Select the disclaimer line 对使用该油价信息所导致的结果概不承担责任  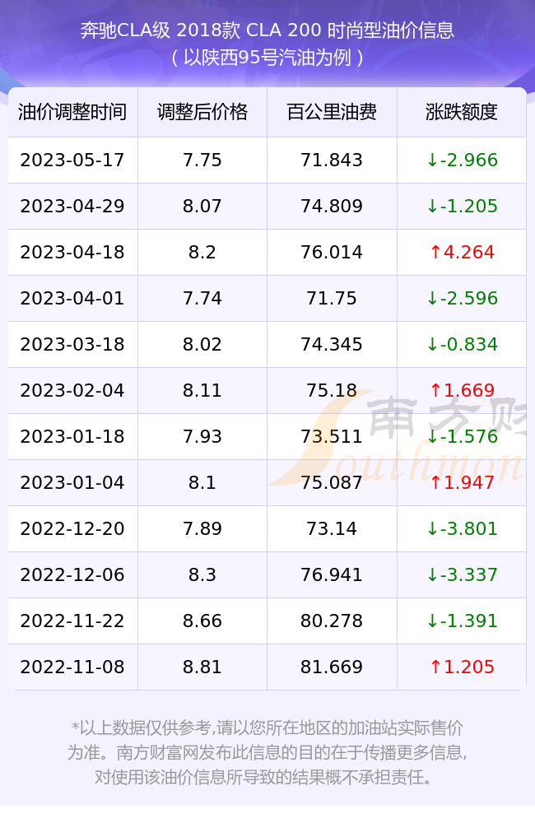click(x=263, y=778)
